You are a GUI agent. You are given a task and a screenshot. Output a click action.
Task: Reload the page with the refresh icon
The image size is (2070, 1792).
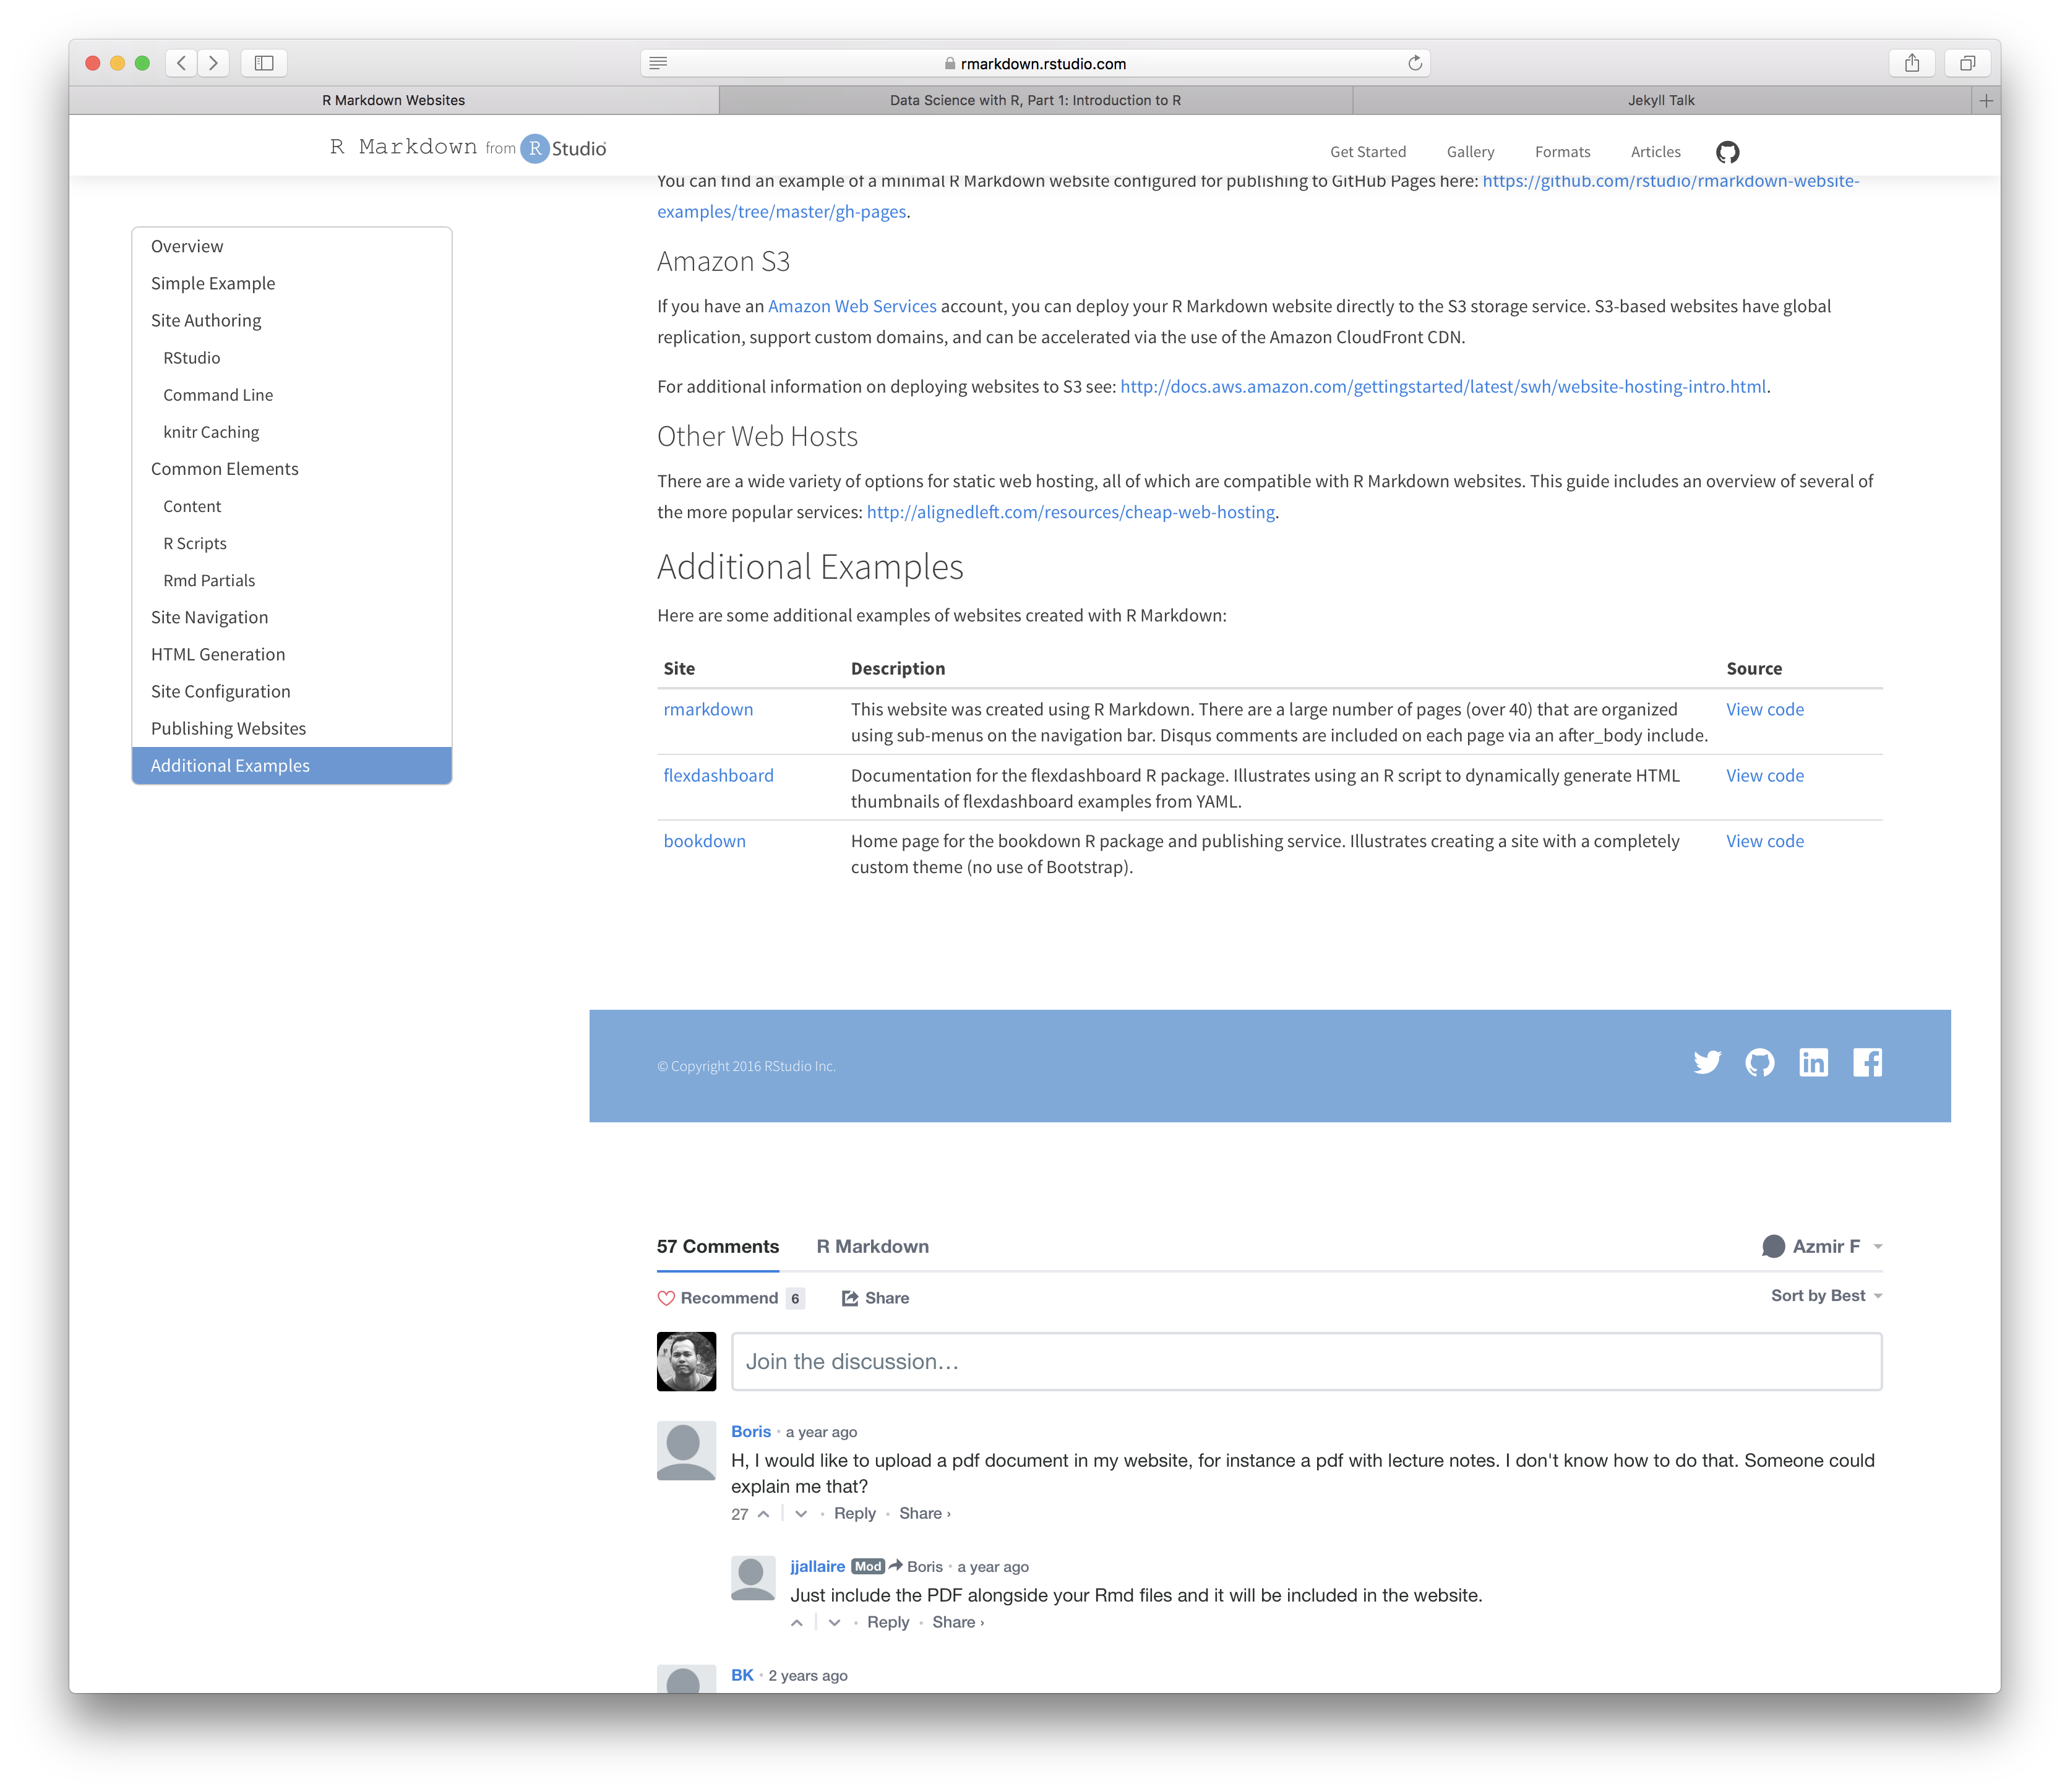[1414, 63]
